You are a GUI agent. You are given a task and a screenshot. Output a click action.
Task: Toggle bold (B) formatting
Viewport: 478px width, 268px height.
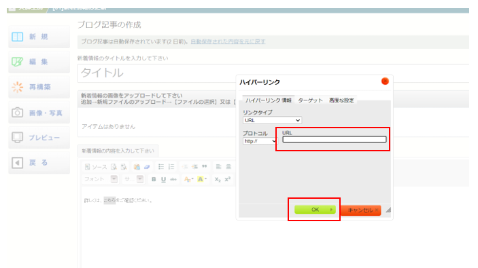click(154, 179)
